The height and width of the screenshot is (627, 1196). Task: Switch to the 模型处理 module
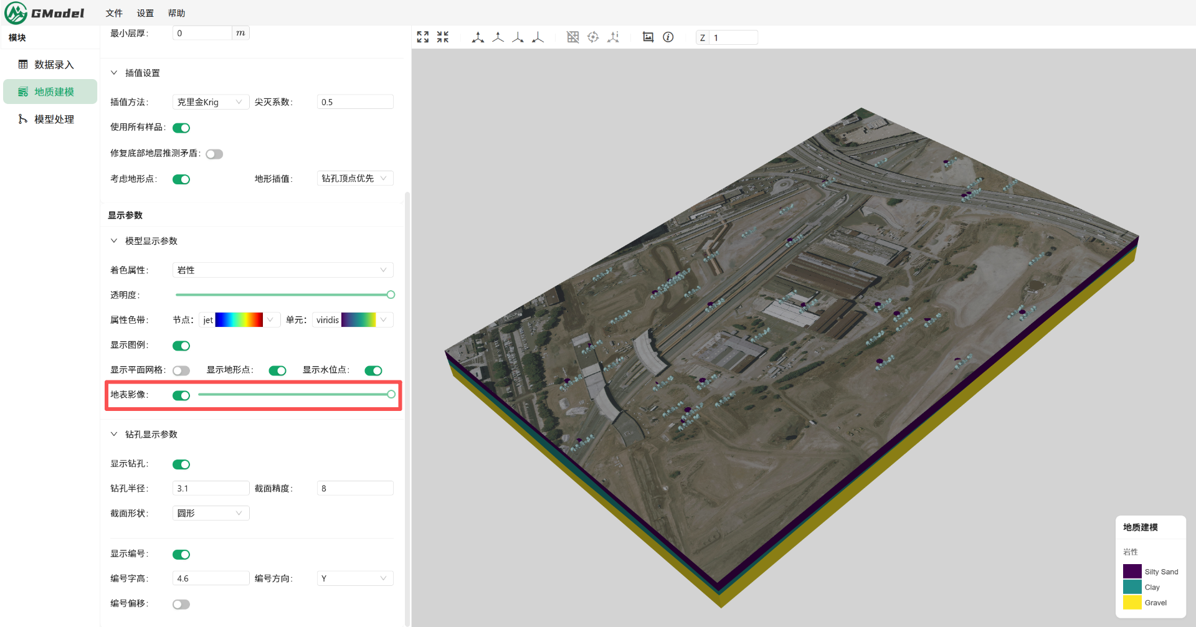click(x=54, y=119)
